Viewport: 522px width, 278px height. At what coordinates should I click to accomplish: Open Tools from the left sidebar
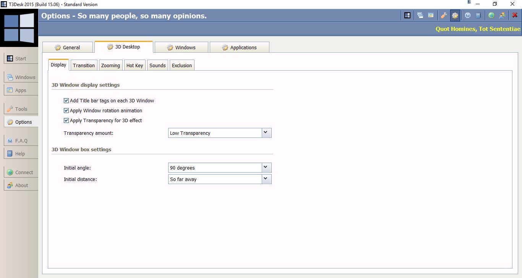(x=21, y=109)
